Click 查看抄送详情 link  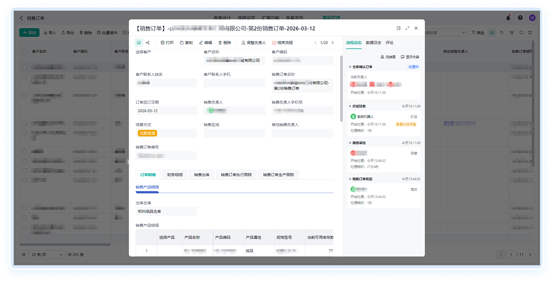[406, 124]
